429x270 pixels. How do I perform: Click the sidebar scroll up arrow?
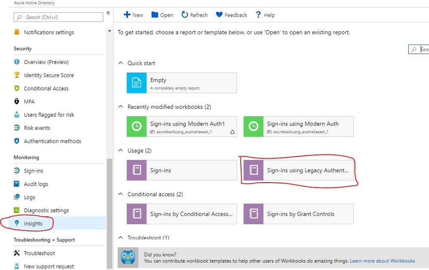tap(110, 31)
